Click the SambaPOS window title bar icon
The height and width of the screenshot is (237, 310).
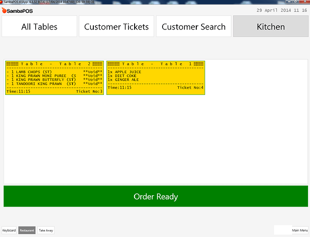tap(1, 2)
